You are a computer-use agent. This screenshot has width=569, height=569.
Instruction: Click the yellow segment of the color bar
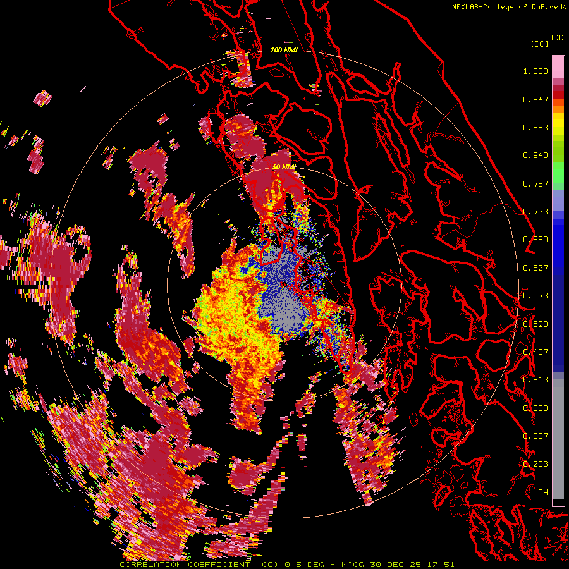click(x=558, y=125)
